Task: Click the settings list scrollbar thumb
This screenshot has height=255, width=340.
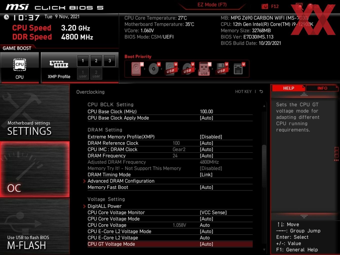Action: [x=264, y=166]
